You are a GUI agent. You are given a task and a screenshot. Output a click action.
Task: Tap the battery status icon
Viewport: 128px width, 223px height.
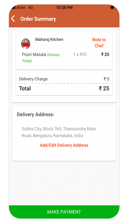[112, 7]
